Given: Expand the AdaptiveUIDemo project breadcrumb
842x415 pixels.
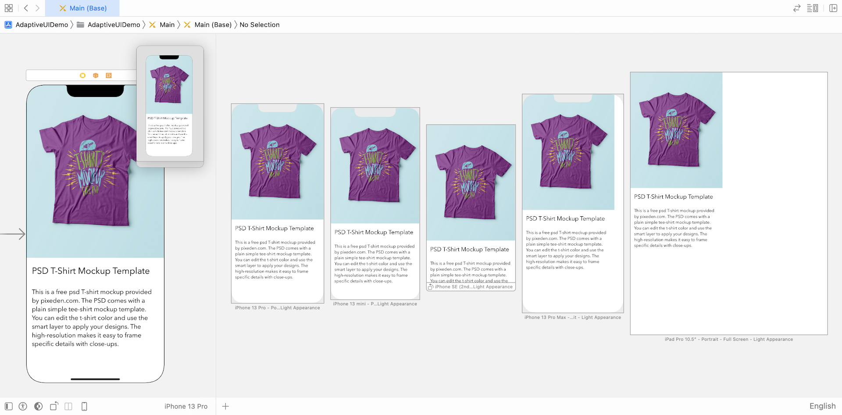Looking at the screenshot, I should click(x=41, y=25).
